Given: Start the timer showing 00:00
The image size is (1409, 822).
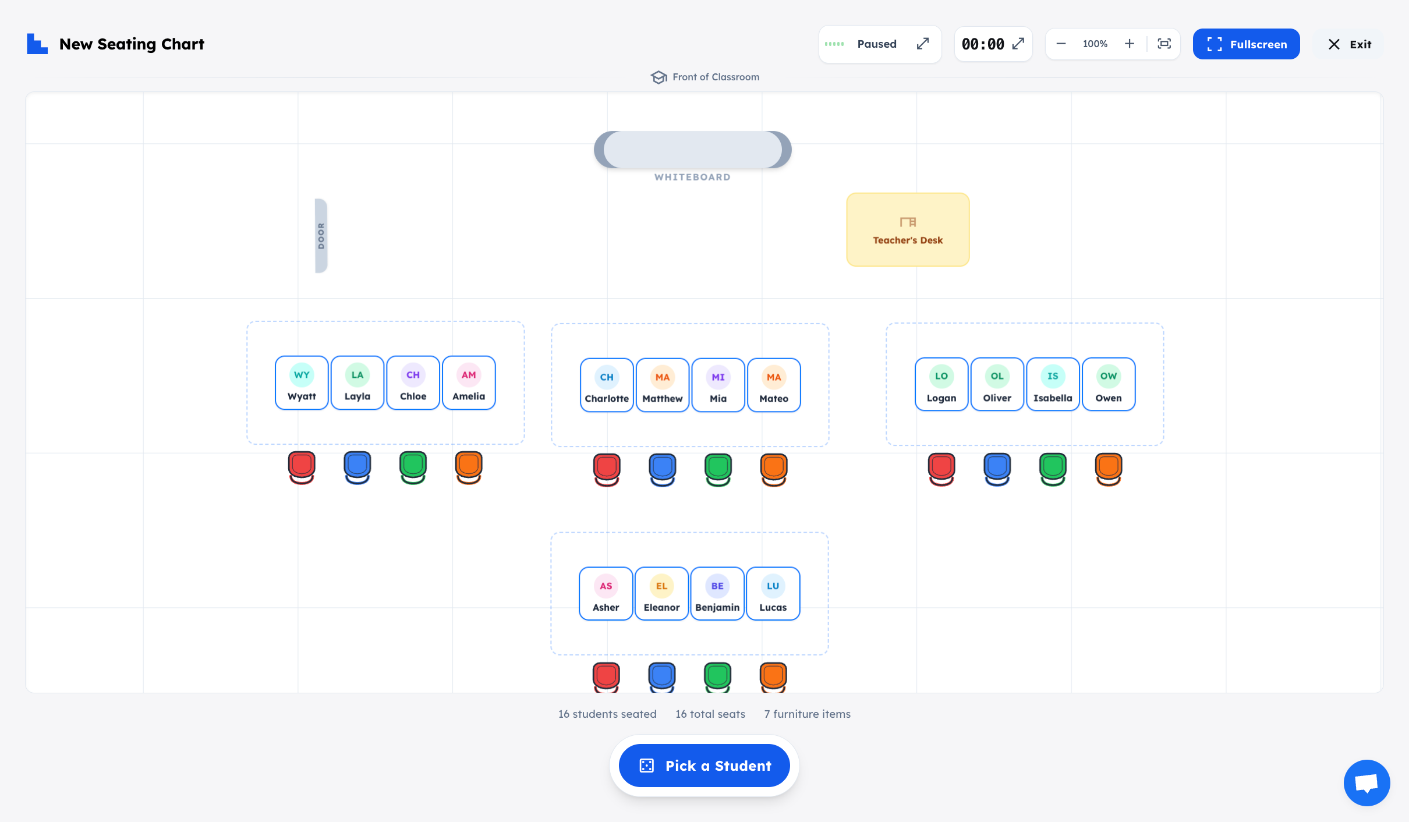Looking at the screenshot, I should (983, 44).
